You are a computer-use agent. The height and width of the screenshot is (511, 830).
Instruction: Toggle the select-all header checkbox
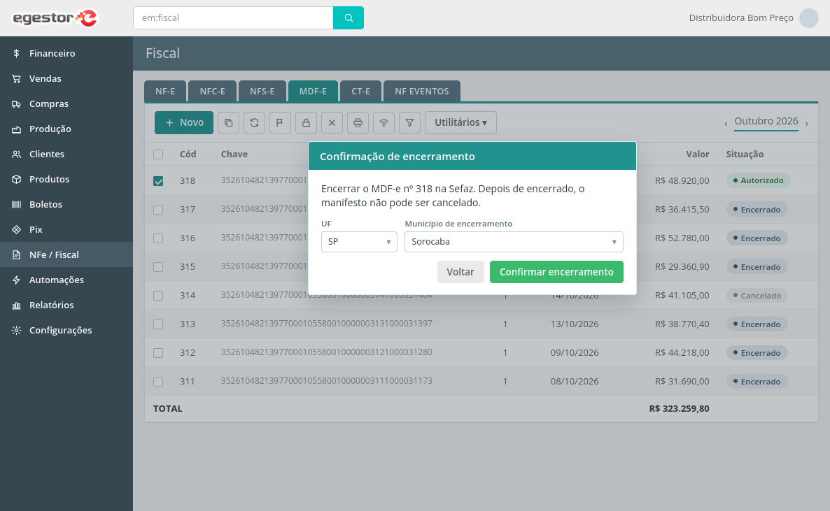(158, 154)
